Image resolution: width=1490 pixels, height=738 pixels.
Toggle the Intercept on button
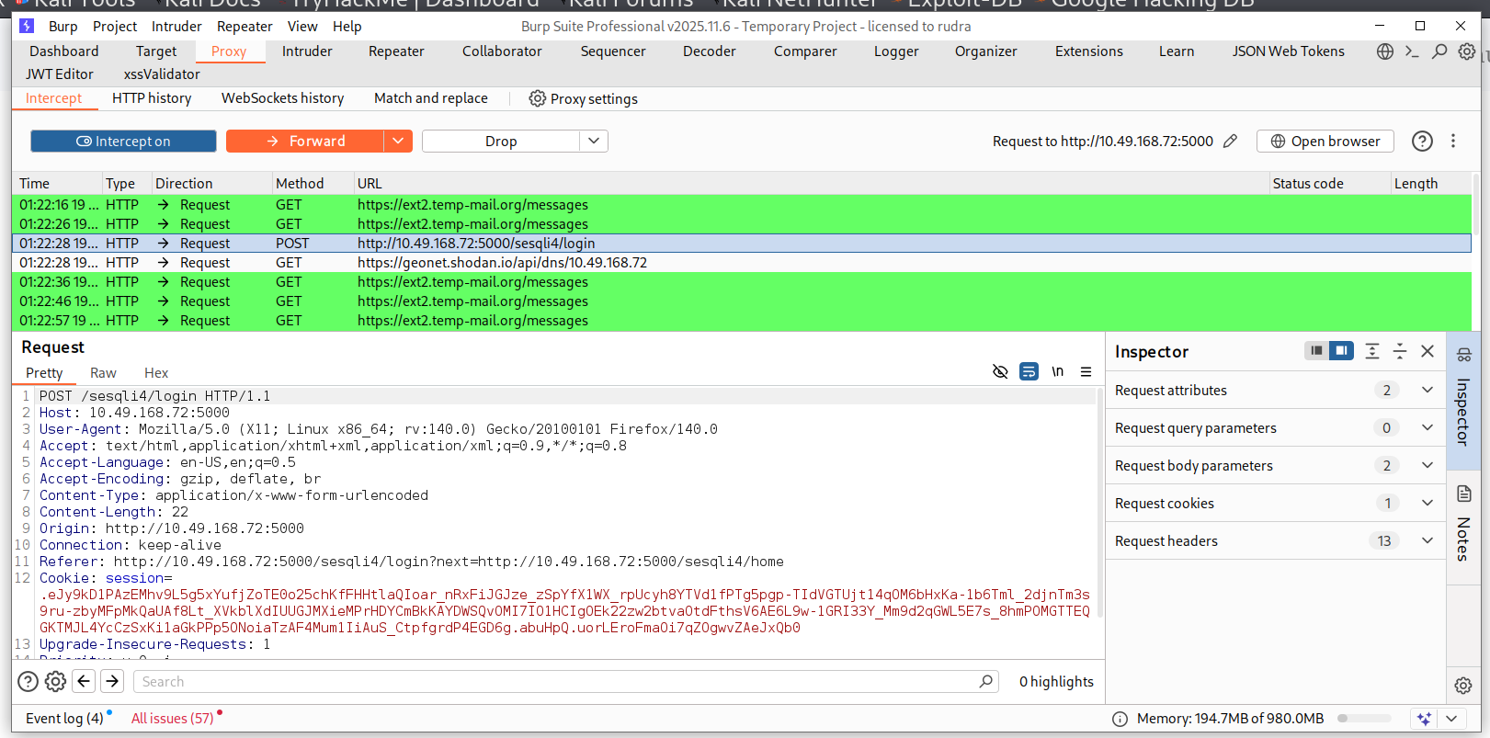click(x=123, y=141)
